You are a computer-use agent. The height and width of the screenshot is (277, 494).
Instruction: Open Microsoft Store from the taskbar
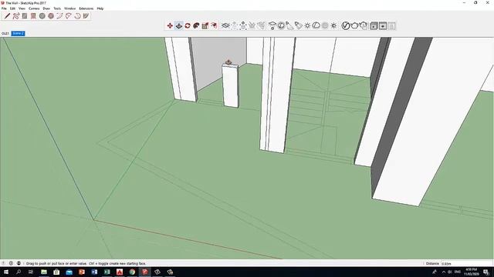pos(56,272)
